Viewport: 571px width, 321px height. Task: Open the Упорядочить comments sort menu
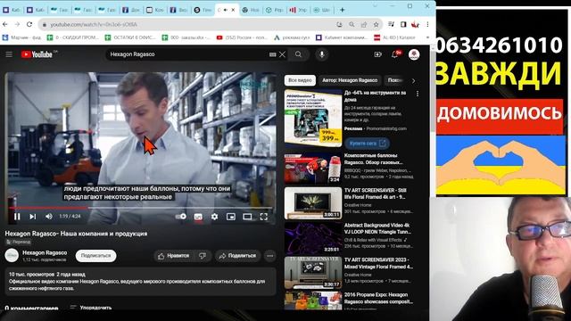[x=91, y=308]
